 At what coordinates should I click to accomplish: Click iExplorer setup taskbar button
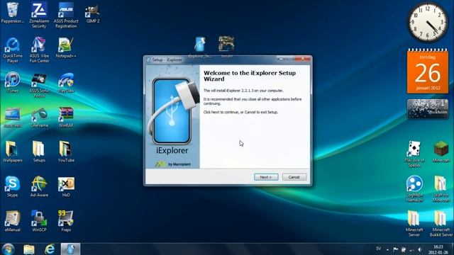(70, 249)
